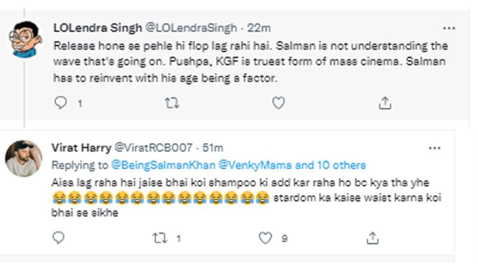Open more options on LOLendra Singh's tweet
Screen dimensions: 478x270
click(x=449, y=28)
